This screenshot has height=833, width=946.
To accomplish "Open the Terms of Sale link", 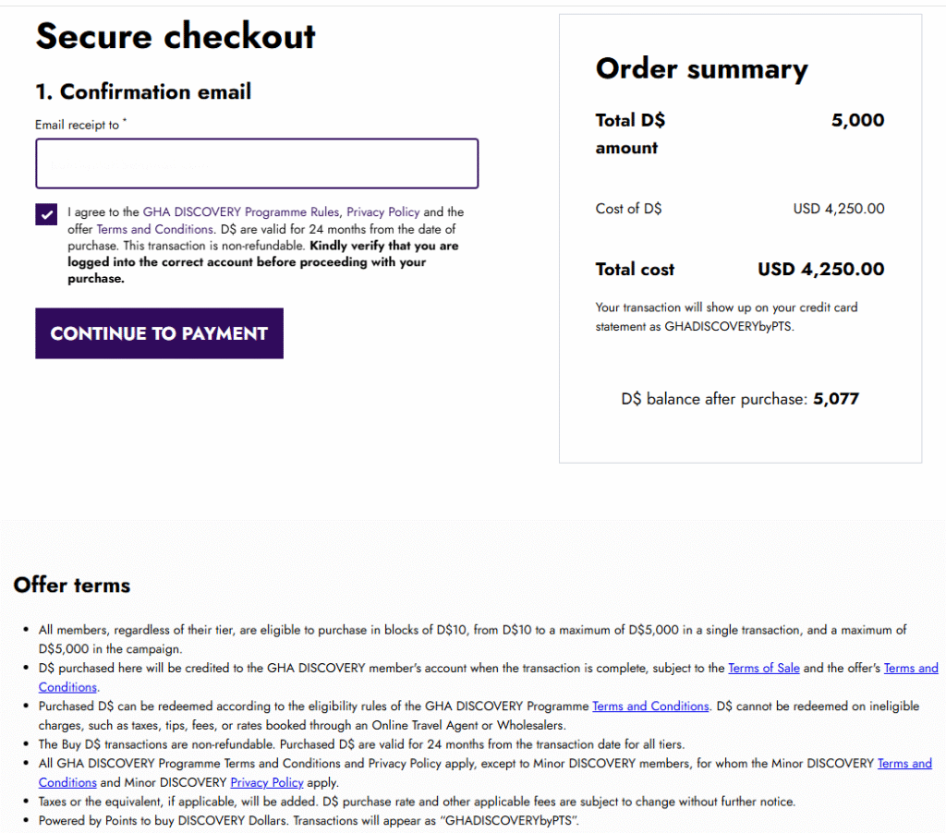I will [x=763, y=668].
